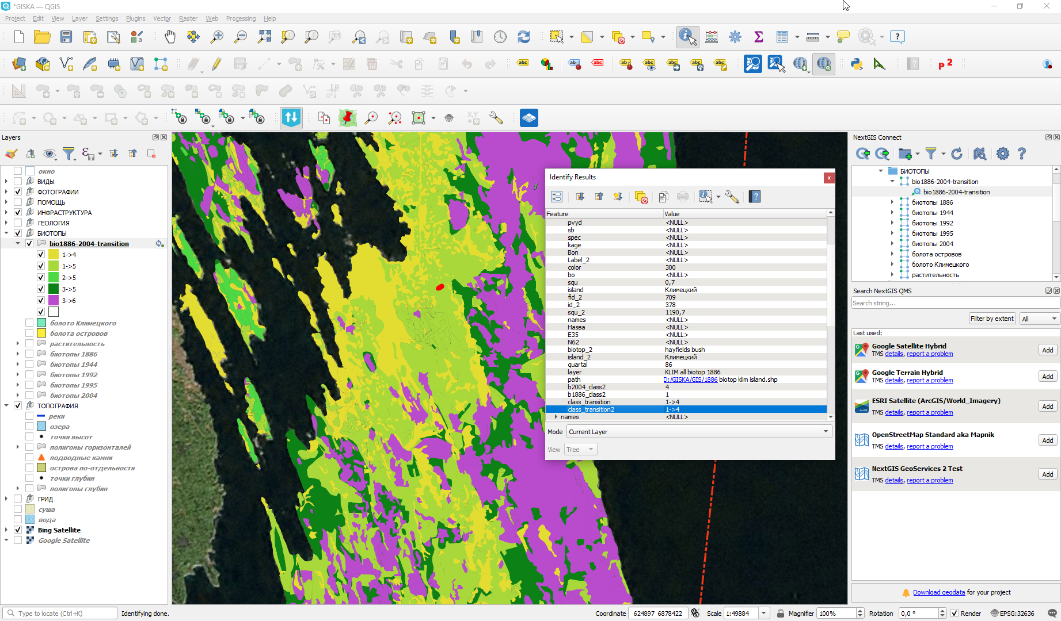Image resolution: width=1061 pixels, height=621 pixels.
Task: Open the Python console icon
Action: pyautogui.click(x=857, y=64)
